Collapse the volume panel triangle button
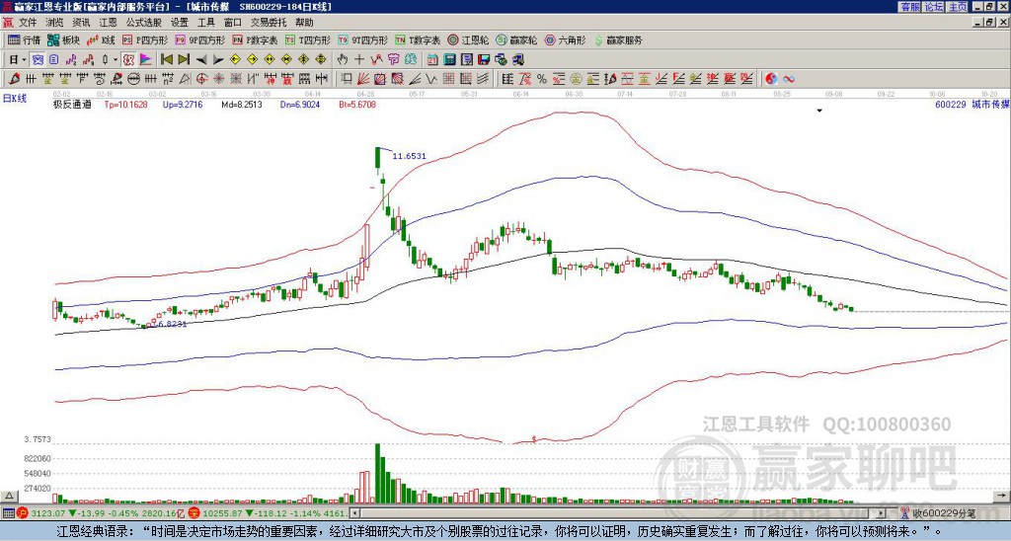 (x=8, y=496)
